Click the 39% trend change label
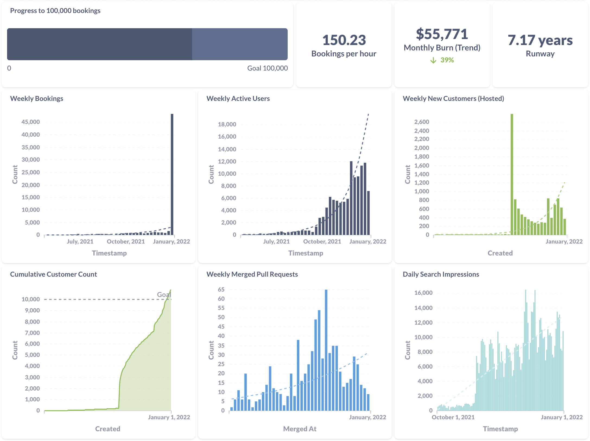Viewport: 590px width, 441px height. pyautogui.click(x=447, y=60)
